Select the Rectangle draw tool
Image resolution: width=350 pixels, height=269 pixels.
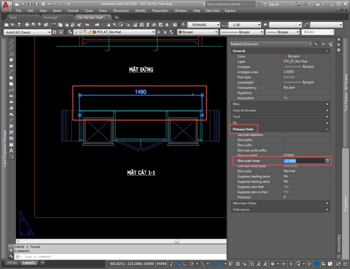pos(11,66)
